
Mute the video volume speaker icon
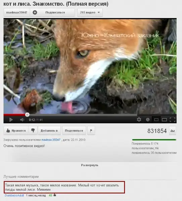coord(22,120)
